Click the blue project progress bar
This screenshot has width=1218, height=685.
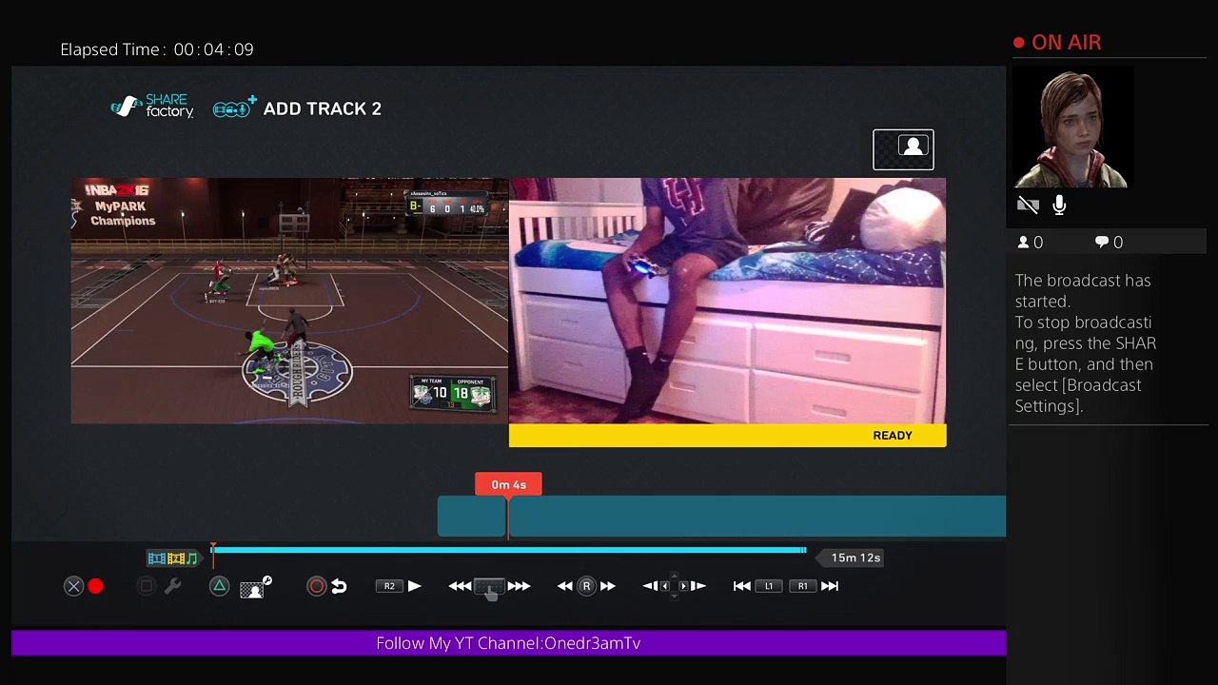click(509, 550)
